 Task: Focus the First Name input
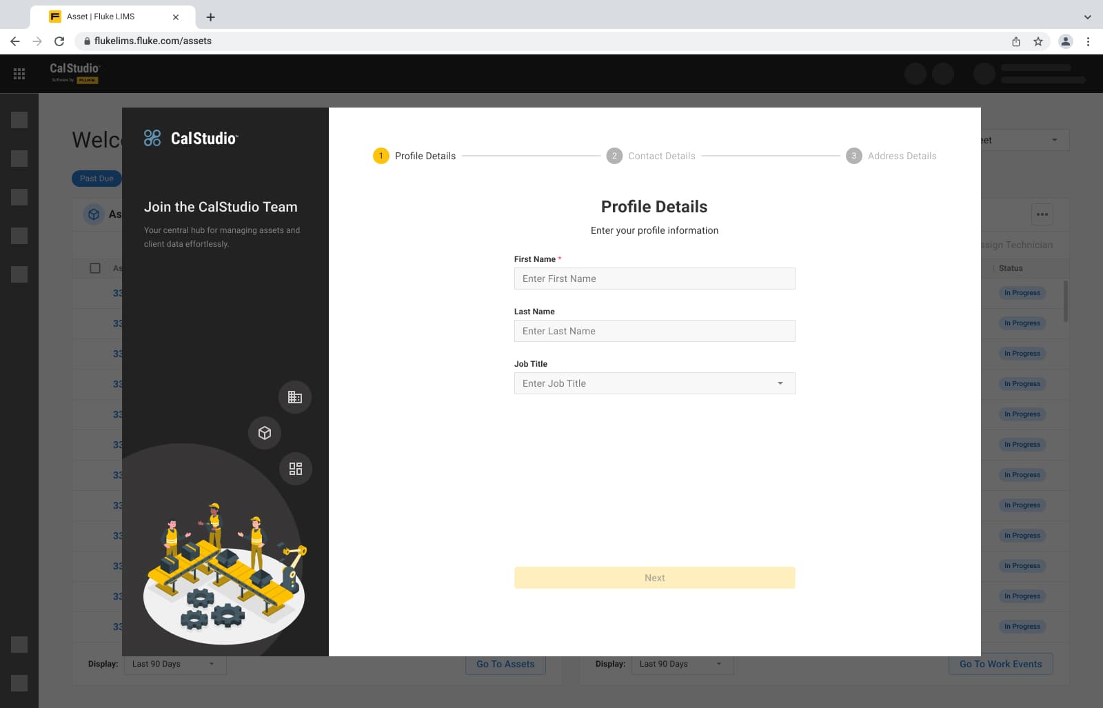[x=655, y=279]
